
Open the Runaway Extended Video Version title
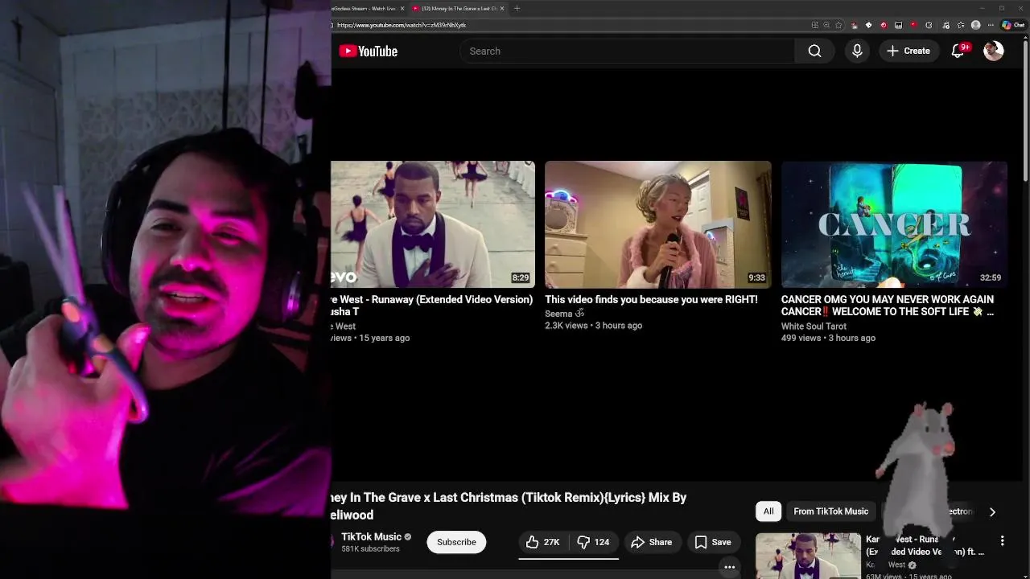(431, 306)
